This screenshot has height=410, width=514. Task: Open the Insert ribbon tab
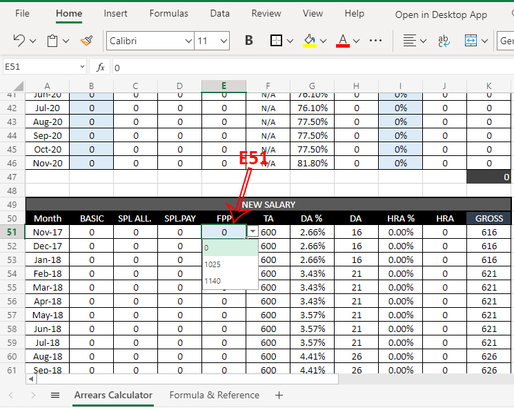(x=115, y=14)
